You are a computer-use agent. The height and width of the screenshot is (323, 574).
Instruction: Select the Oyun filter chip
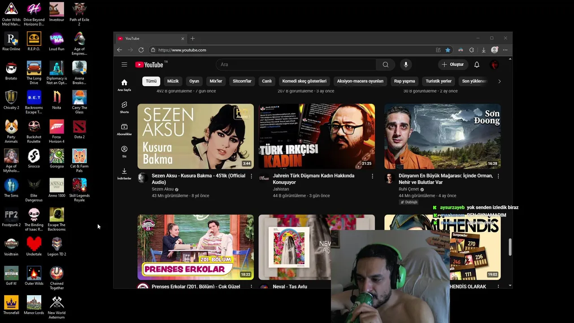click(x=194, y=81)
